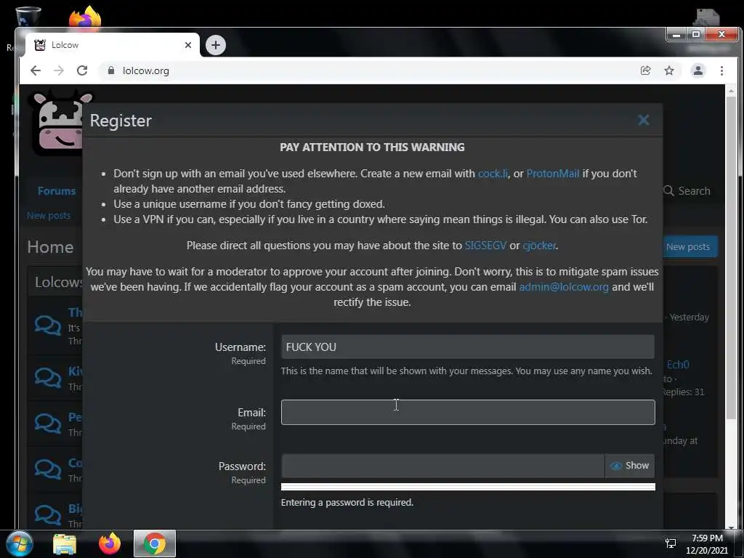744x558 pixels.
Task: Select the Lolcow browser tab
Action: [x=113, y=45]
